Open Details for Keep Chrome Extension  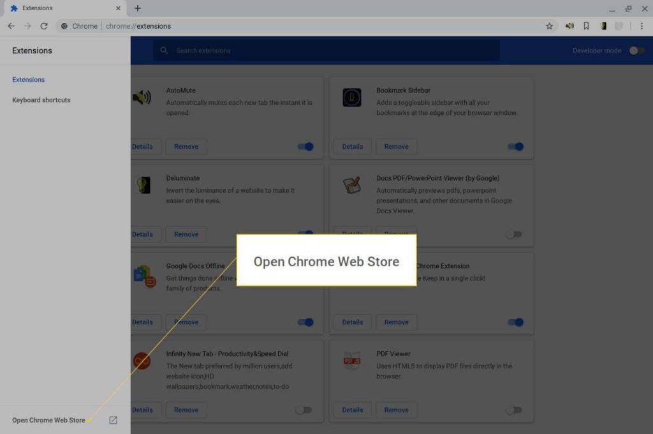point(352,322)
